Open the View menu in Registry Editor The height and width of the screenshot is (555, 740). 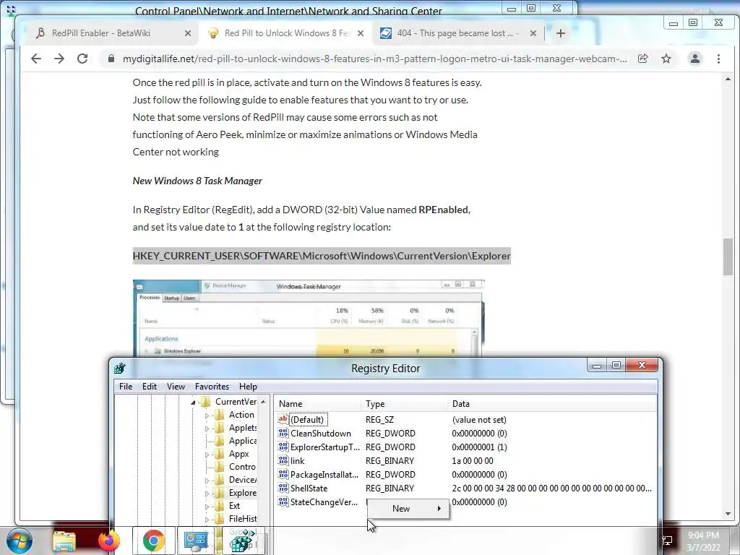(x=176, y=387)
